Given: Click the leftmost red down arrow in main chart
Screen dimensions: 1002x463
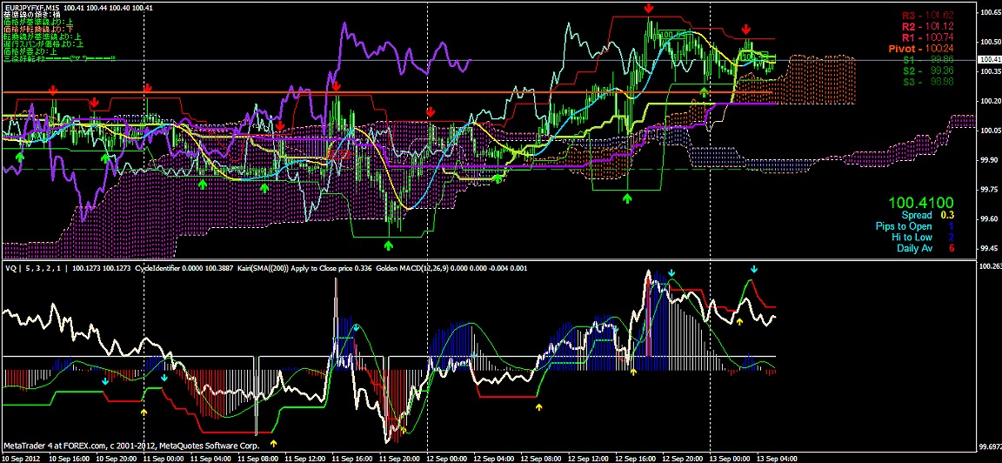Looking at the screenshot, I should click(x=54, y=90).
